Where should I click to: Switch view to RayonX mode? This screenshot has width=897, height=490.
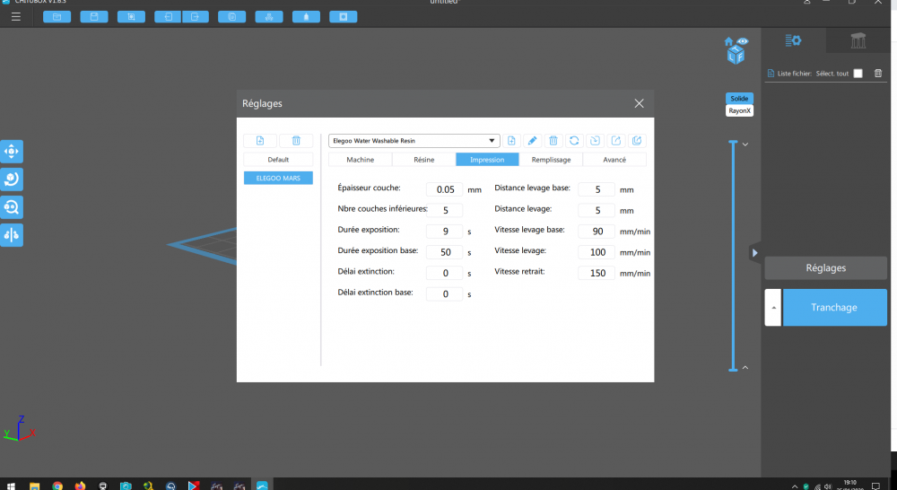pyautogui.click(x=740, y=111)
